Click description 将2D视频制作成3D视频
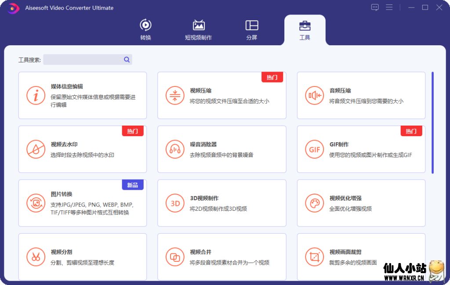The image size is (450, 285). coord(218,209)
